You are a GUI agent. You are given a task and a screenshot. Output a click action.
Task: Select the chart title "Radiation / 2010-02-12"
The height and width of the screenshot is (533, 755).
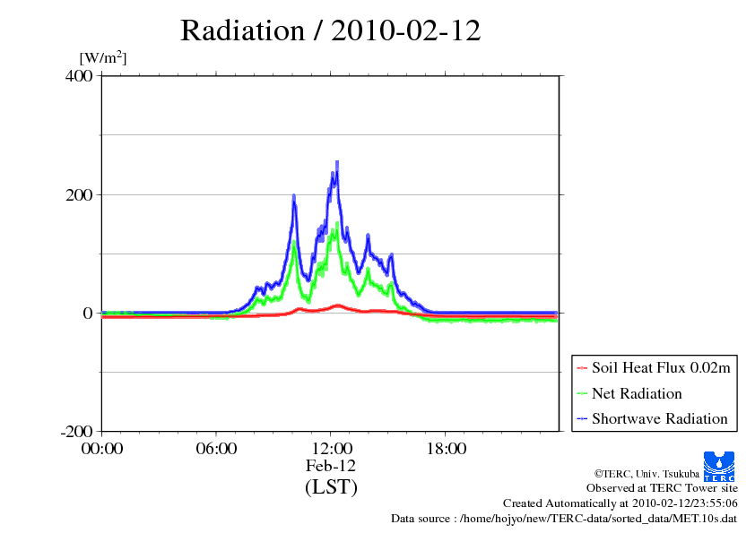pos(330,30)
